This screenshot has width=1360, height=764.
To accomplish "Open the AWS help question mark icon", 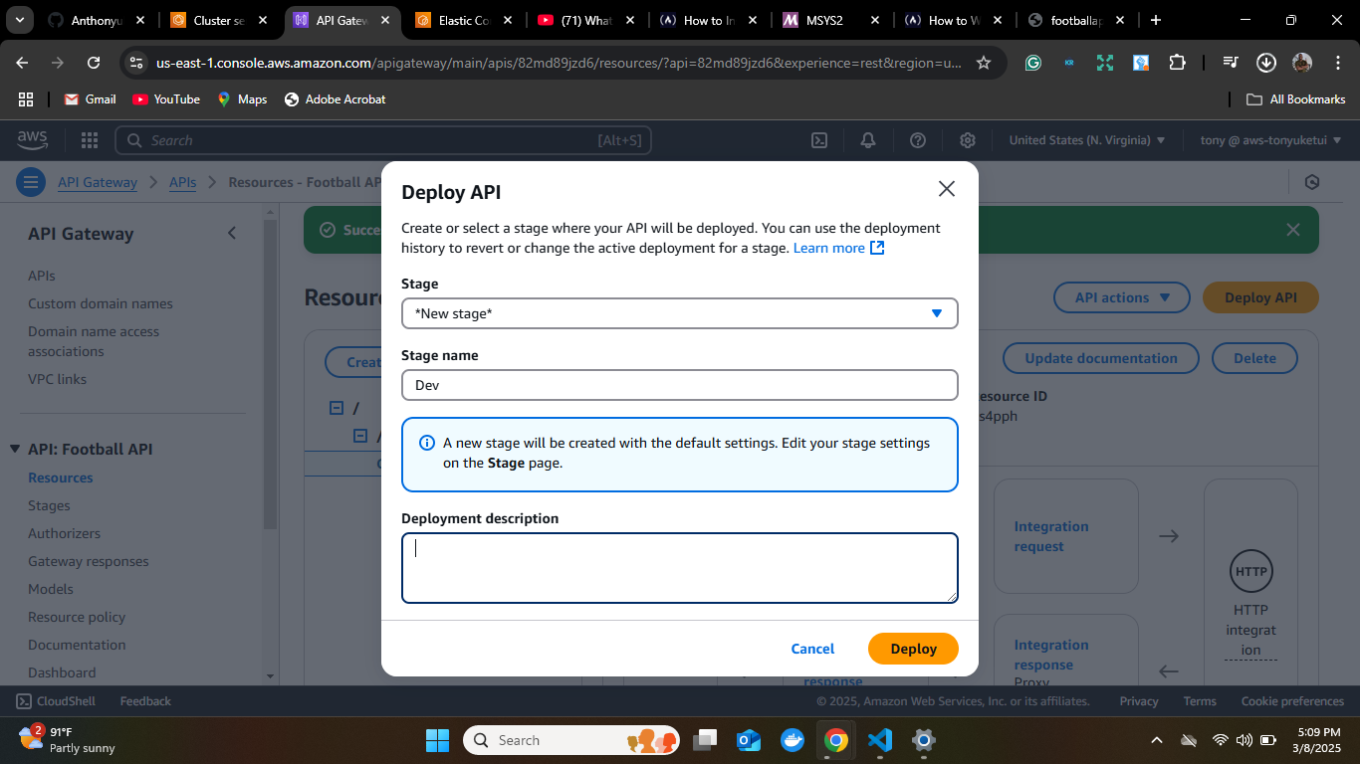I will tap(918, 140).
